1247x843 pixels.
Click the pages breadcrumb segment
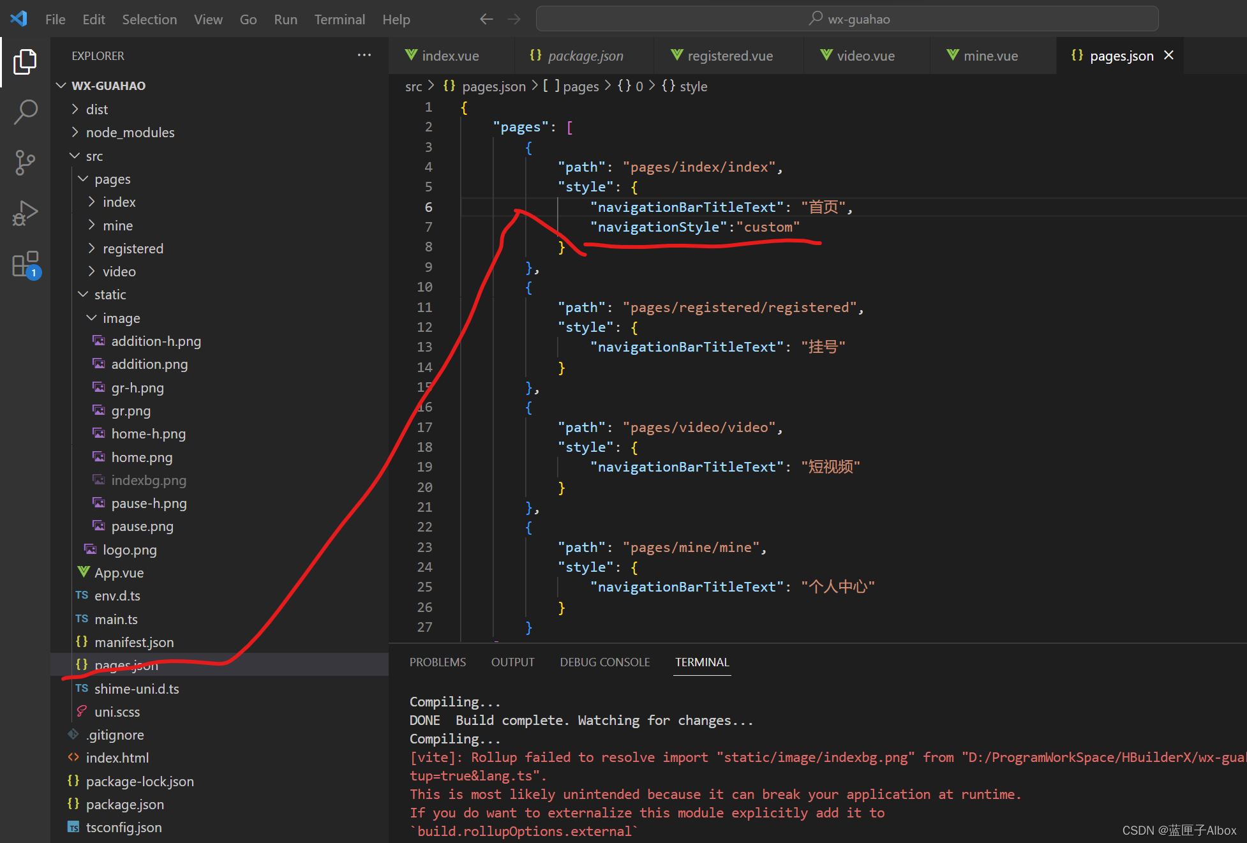[x=580, y=86]
